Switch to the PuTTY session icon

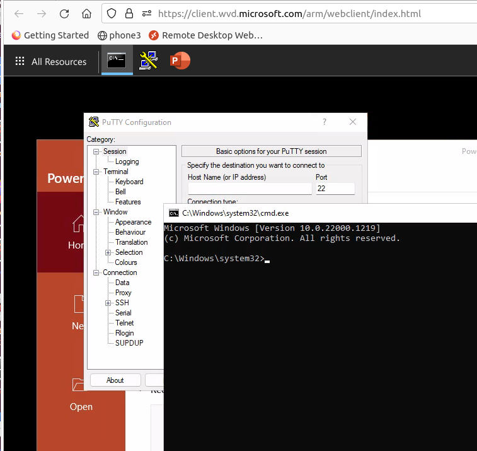(149, 61)
